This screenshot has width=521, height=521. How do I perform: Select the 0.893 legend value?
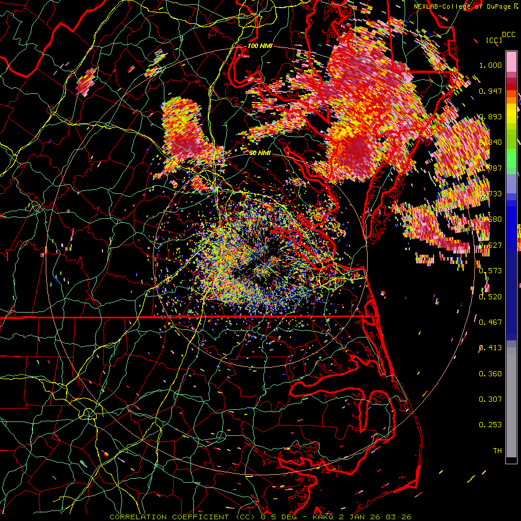click(x=490, y=116)
